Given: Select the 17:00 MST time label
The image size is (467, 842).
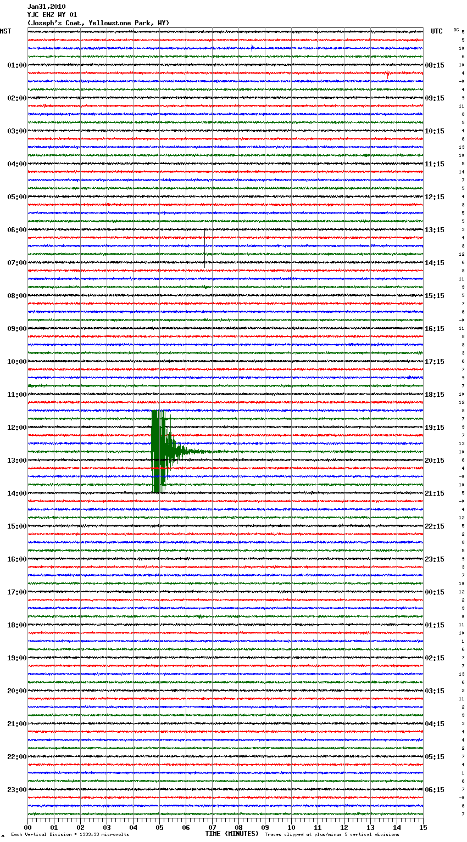Looking at the screenshot, I should [17, 592].
